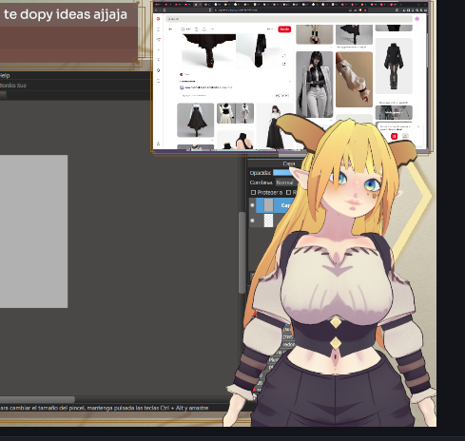465x441 pixels.
Task: Select the gray thumbnail of the highlighted layer
Action: [x=268, y=205]
